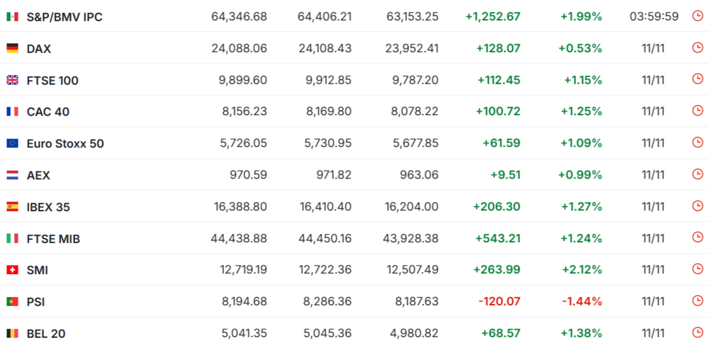The image size is (708, 344).
Task: Open the DAX index page
Action: 39,48
